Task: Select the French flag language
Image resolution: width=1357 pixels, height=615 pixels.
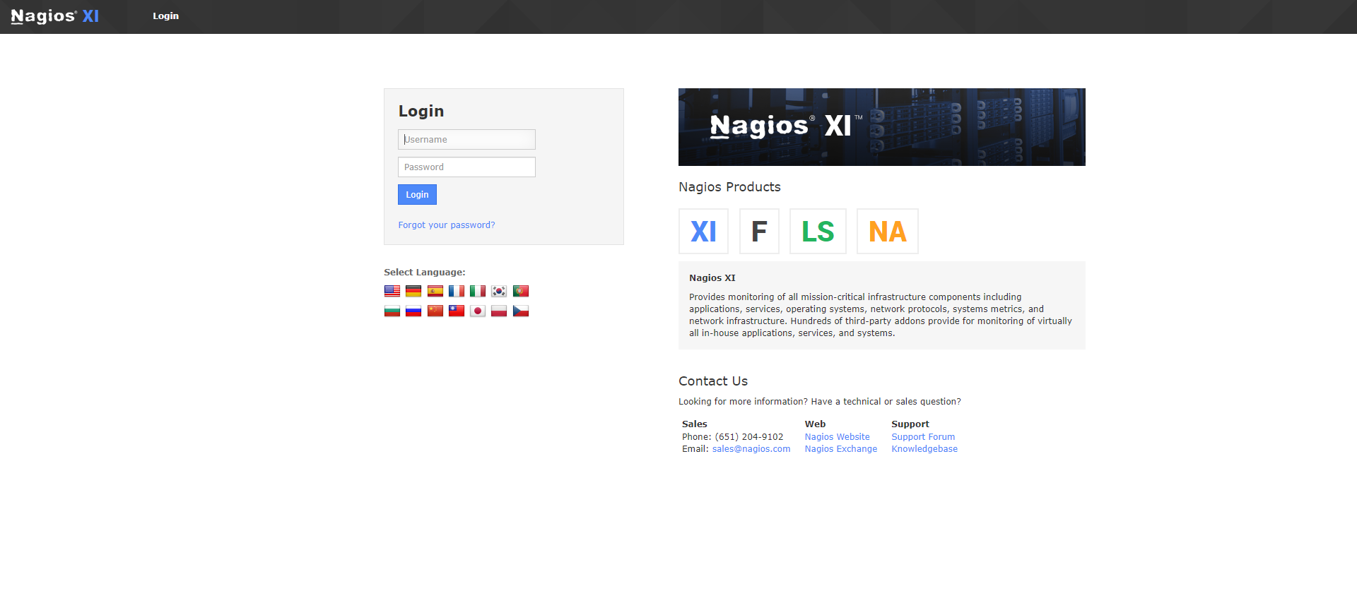Action: pyautogui.click(x=457, y=291)
